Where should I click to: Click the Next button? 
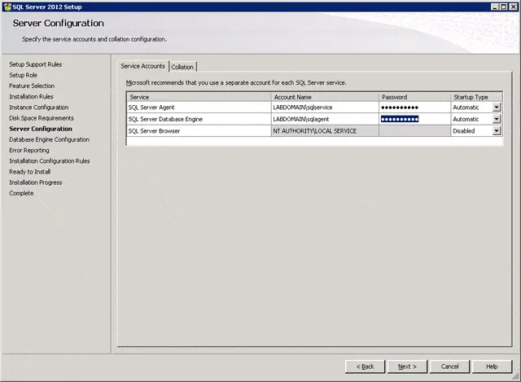(406, 367)
